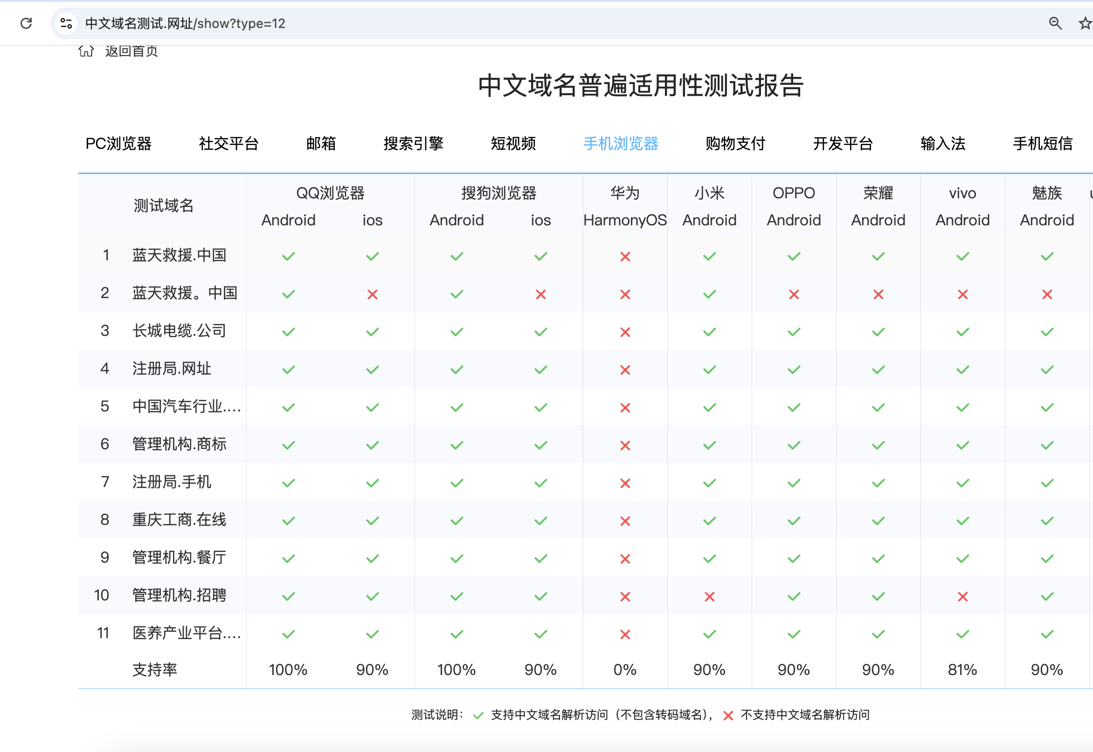The image size is (1093, 752).
Task: Click red cross in legend 测试说明
Action: pos(727,715)
